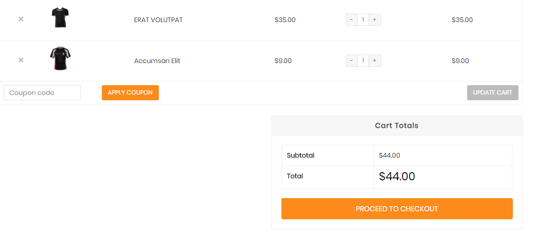Image resolution: width=535 pixels, height=232 pixels.
Task: Decrease Accumsan Elit quantity with minus button
Action: tap(352, 61)
